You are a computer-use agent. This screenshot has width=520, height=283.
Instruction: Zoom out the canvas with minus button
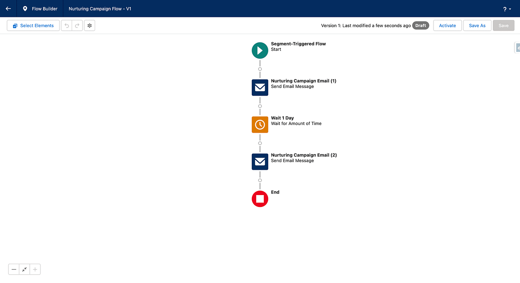(14, 269)
